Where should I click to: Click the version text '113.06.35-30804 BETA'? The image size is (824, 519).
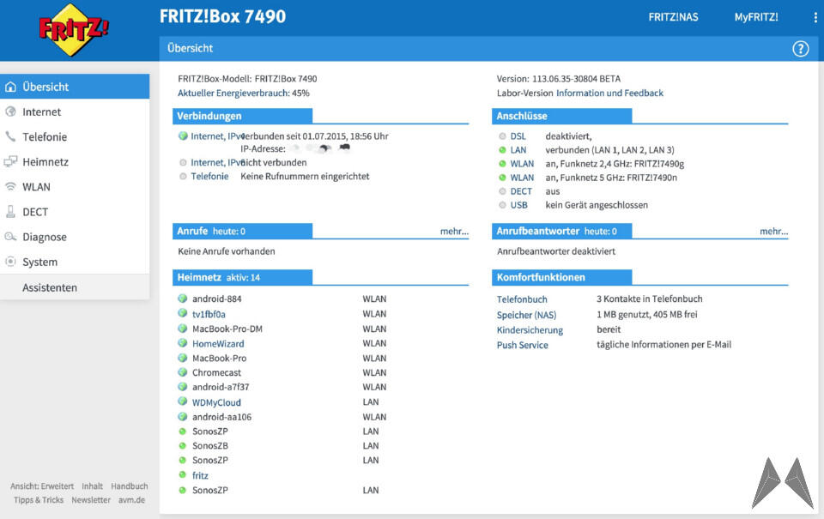[577, 79]
